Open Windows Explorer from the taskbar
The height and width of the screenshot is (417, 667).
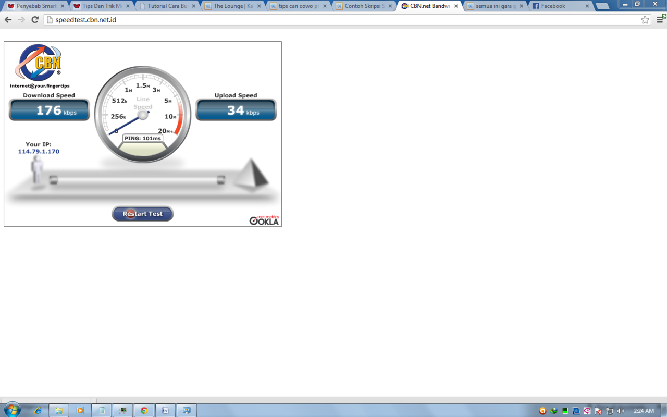point(59,410)
